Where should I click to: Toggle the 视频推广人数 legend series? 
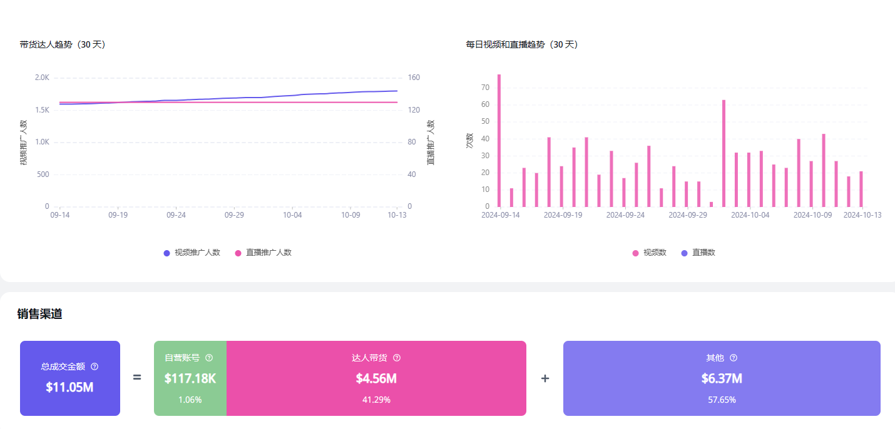192,253
